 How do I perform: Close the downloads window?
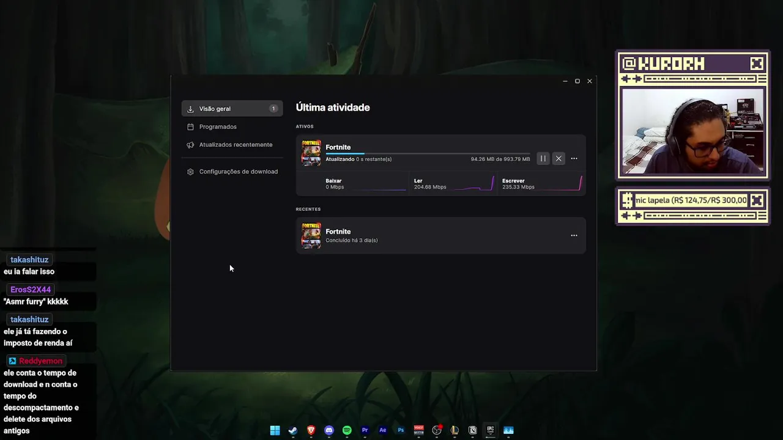(590, 81)
